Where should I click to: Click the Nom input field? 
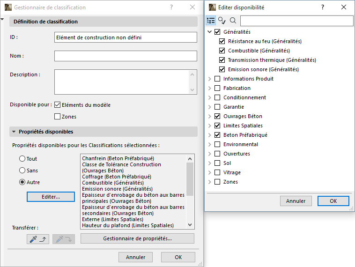(x=126, y=56)
